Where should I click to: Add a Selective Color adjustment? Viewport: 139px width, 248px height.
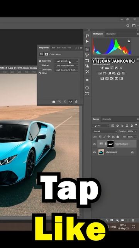pyautogui.click(x=116, y=78)
